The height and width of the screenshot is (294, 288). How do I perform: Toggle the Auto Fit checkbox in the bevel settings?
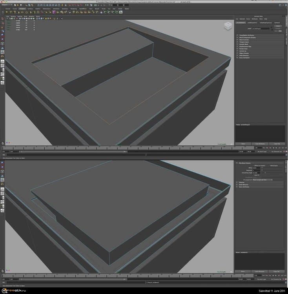click(253, 175)
